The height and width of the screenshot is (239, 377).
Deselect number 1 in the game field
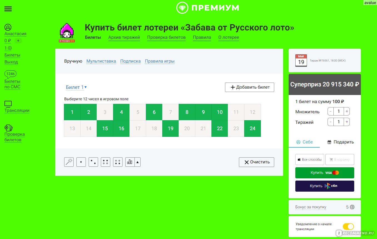point(72,112)
